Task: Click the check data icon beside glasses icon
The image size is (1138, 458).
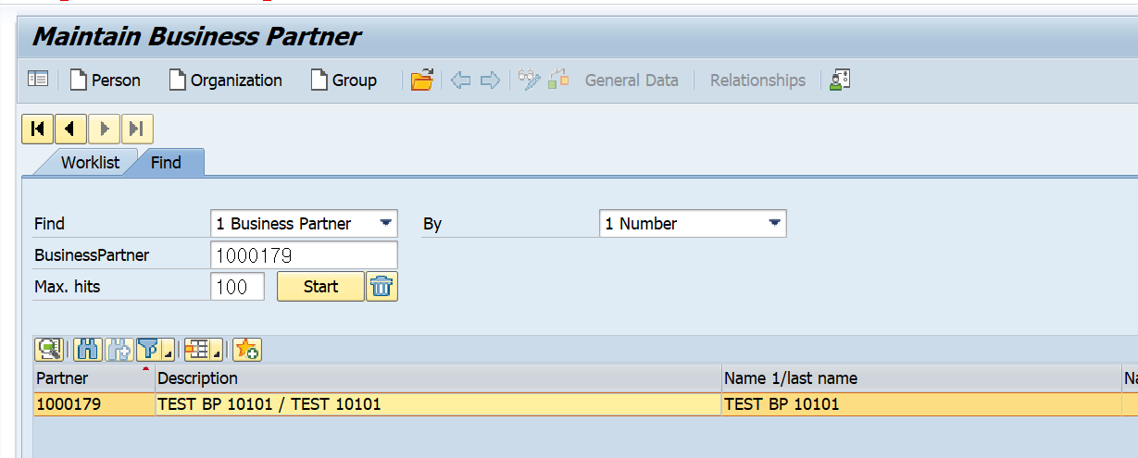Action: (558, 80)
